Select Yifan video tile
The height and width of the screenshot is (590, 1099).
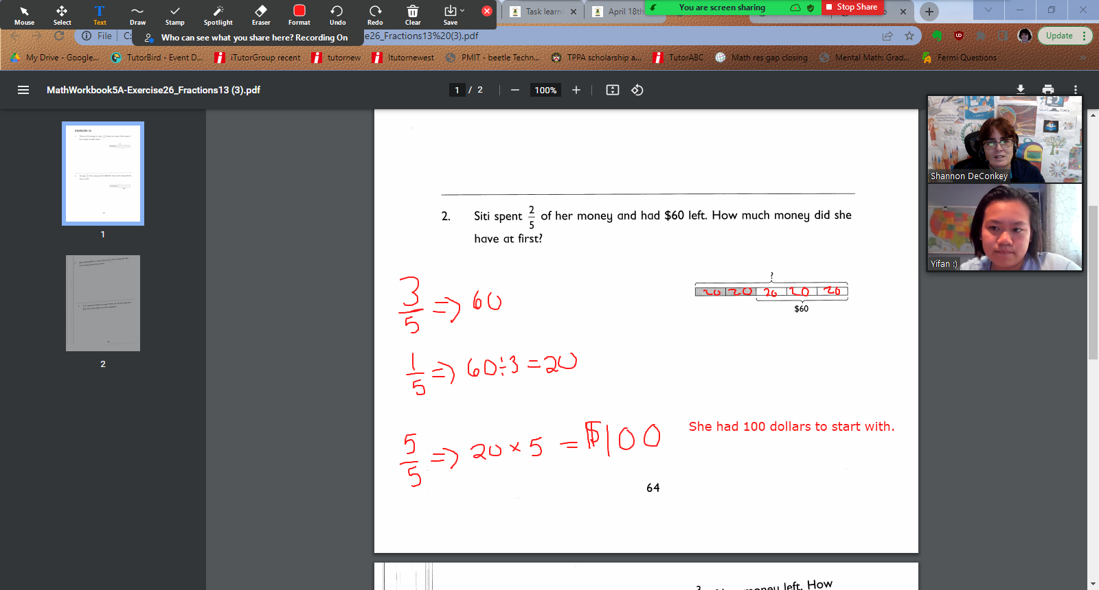[1004, 226]
